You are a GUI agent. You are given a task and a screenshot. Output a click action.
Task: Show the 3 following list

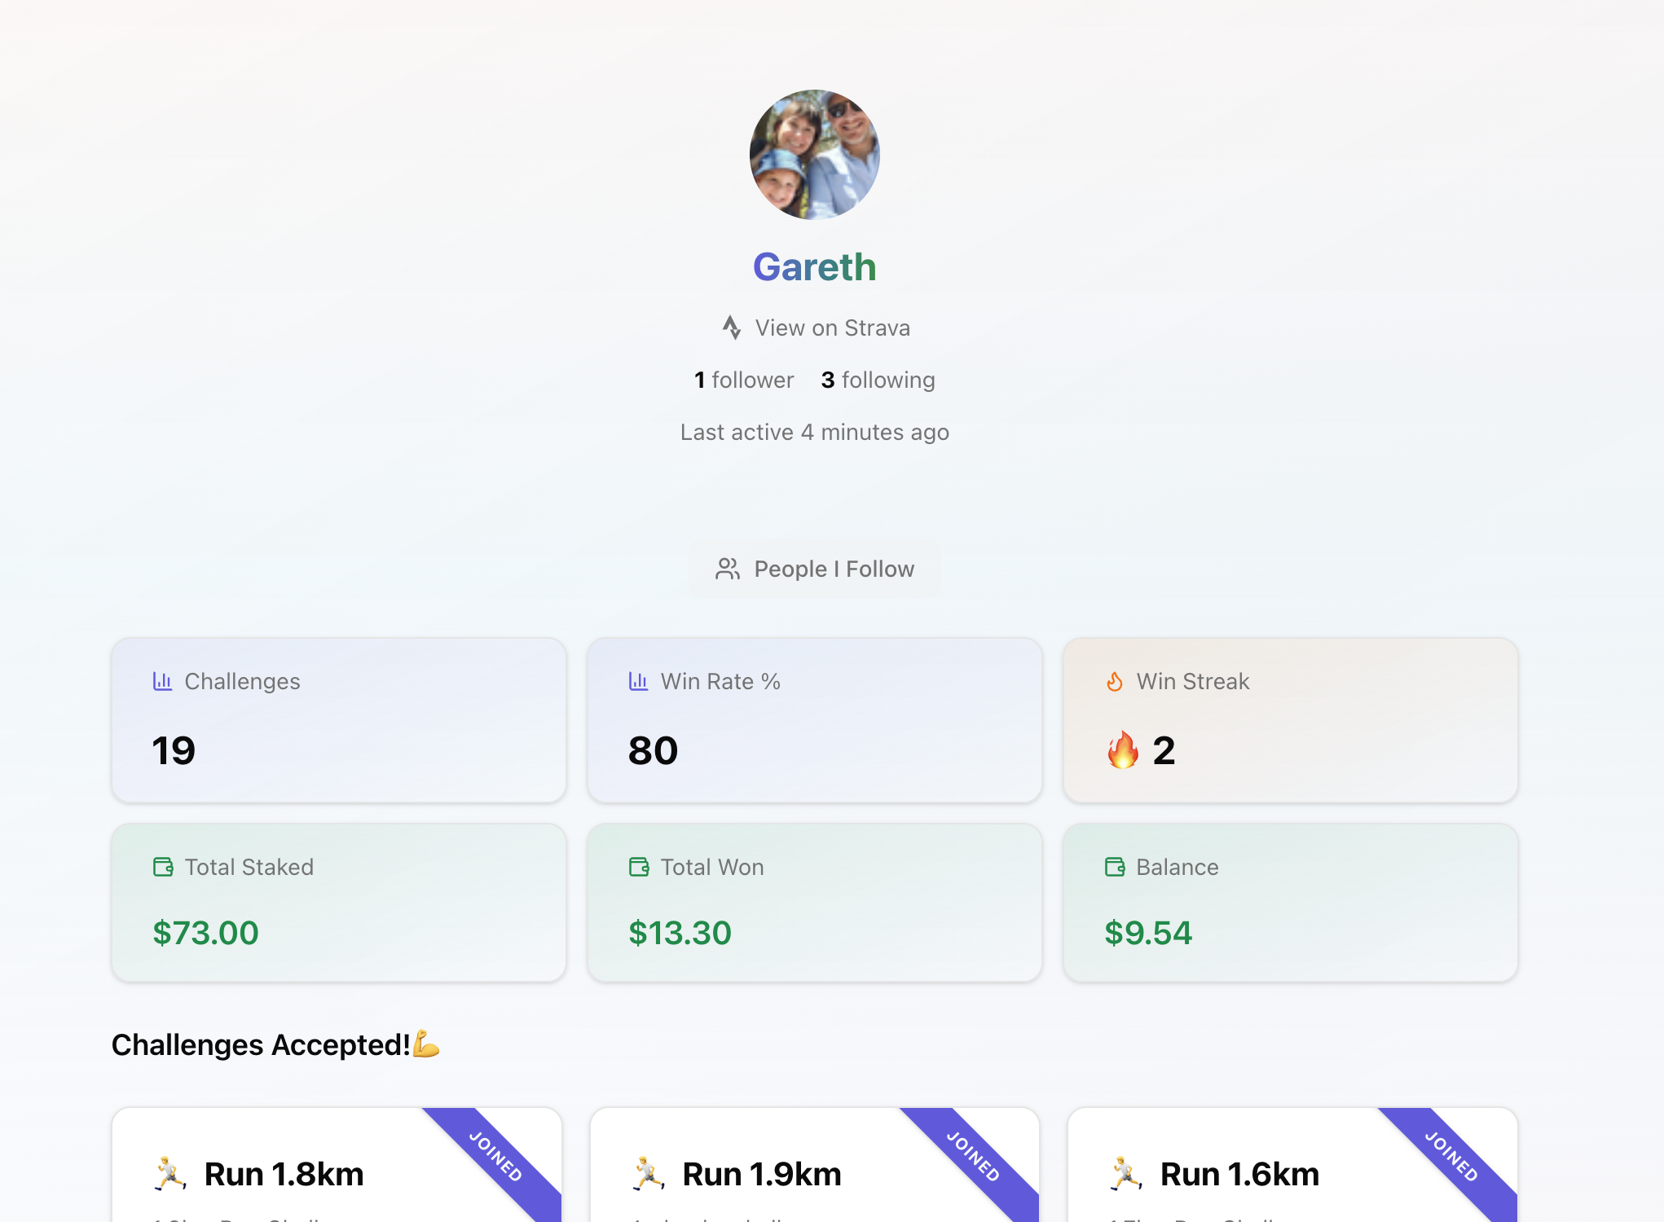pos(878,380)
